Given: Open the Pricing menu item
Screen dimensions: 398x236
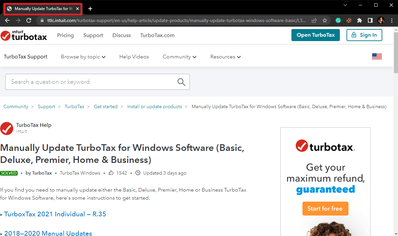Looking at the screenshot, I should [x=65, y=35].
